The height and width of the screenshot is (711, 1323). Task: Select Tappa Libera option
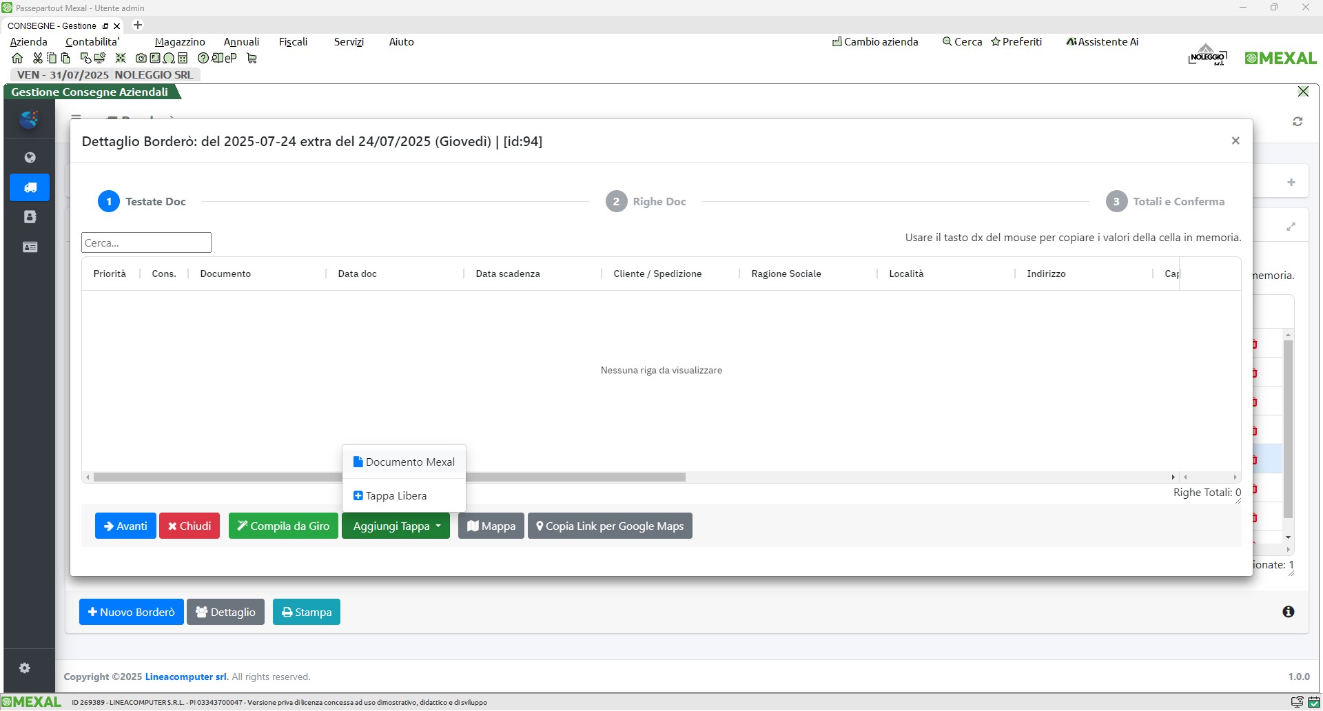pyautogui.click(x=390, y=496)
